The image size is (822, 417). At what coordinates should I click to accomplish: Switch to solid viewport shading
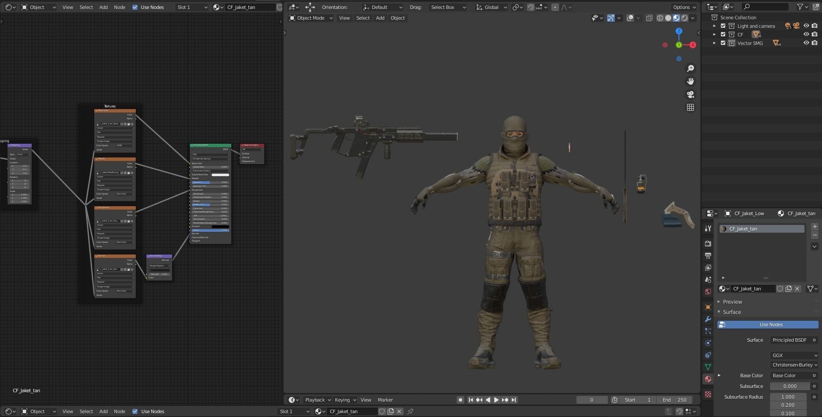pyautogui.click(x=668, y=18)
